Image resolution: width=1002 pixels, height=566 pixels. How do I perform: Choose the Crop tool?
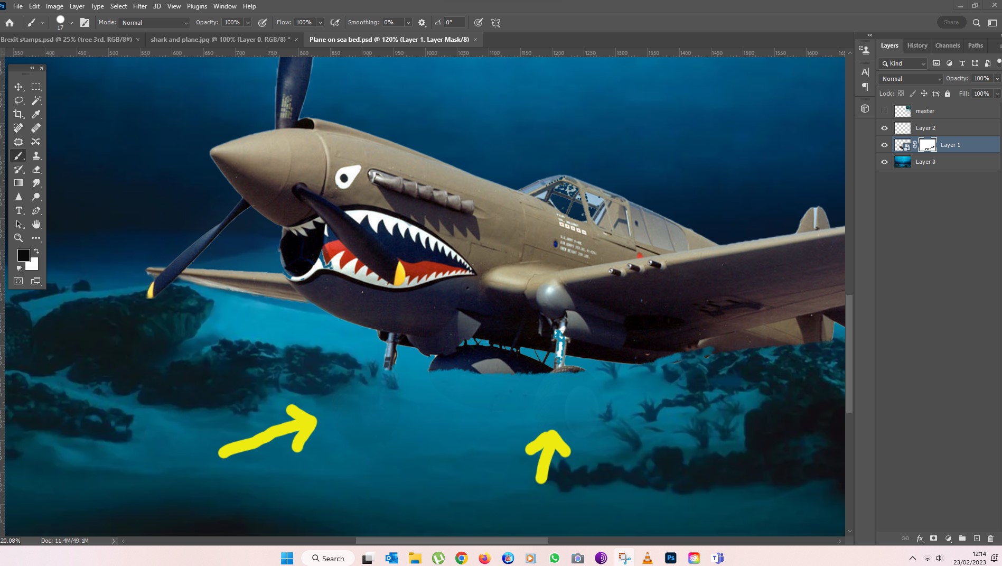click(18, 114)
